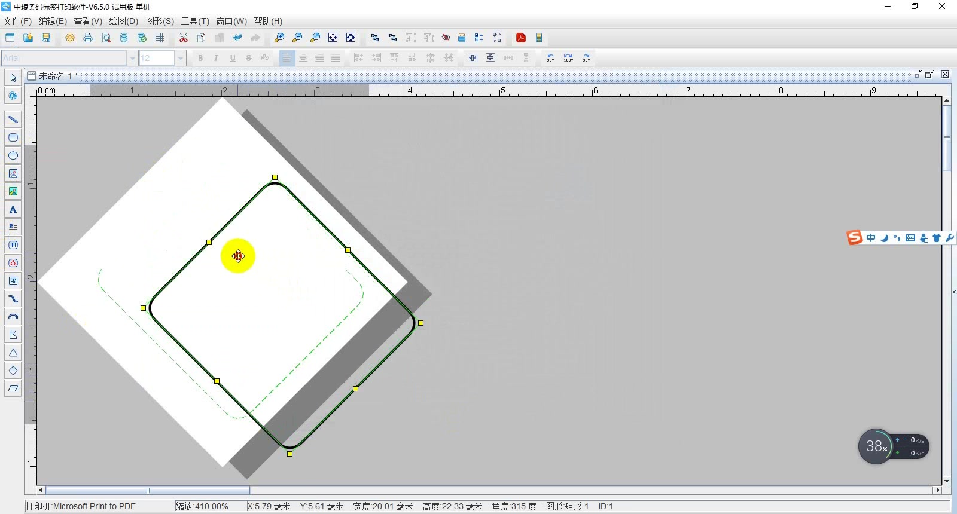The image size is (957, 514).
Task: Select the triangle shape tool
Action: (x=13, y=353)
